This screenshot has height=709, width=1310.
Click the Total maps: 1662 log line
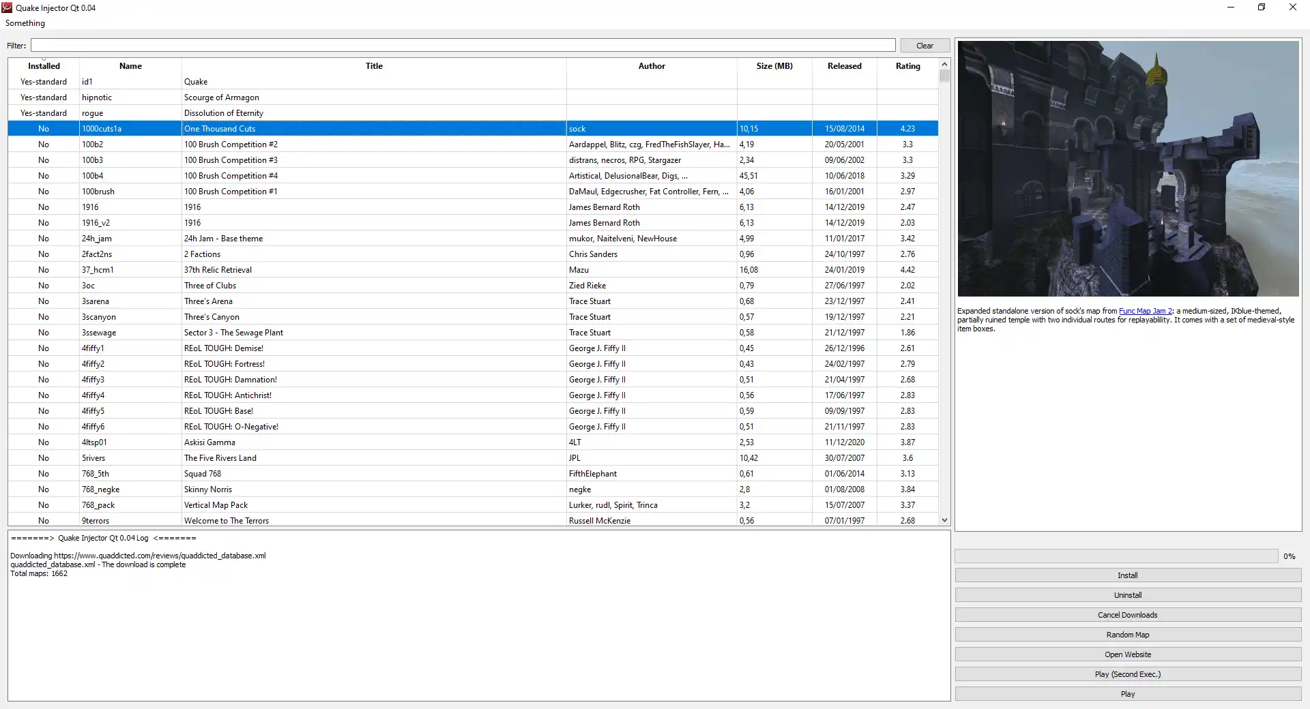(39, 574)
